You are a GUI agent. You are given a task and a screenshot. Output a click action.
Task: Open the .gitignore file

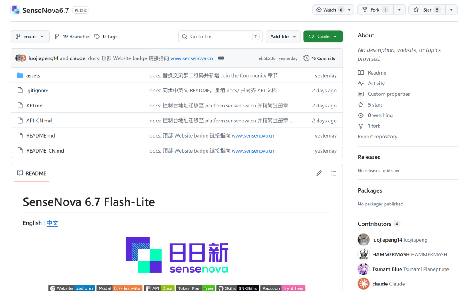37,90
